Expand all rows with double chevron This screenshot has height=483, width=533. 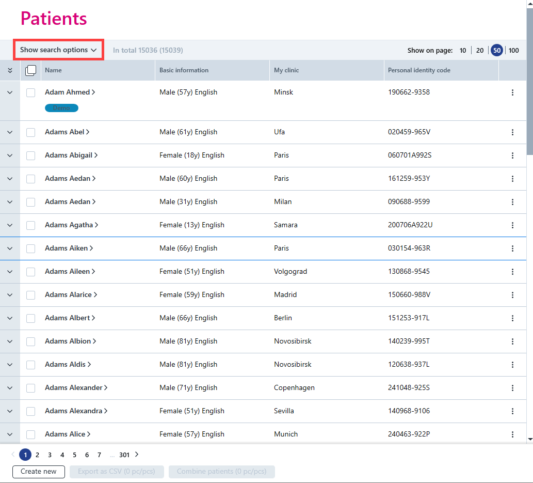click(x=10, y=70)
